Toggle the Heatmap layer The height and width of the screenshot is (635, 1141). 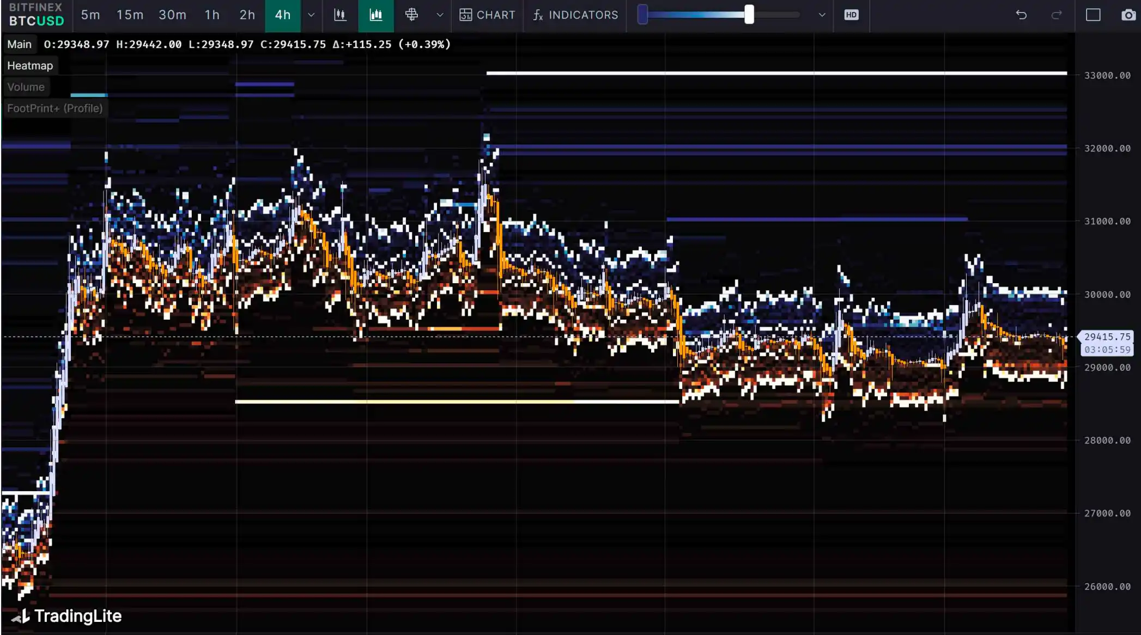click(x=30, y=66)
